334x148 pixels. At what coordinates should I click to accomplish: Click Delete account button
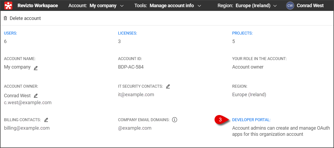tap(22, 18)
